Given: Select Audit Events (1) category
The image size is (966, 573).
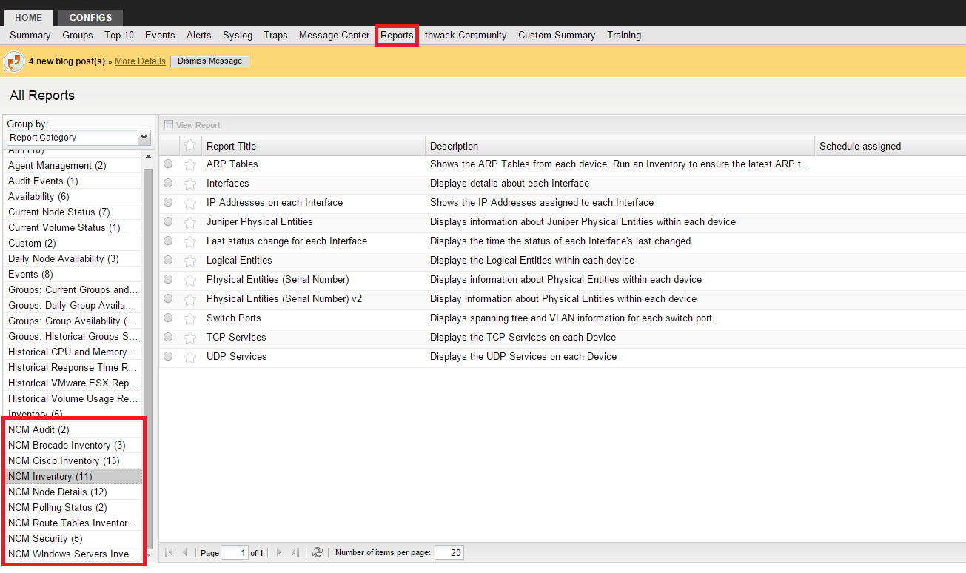Looking at the screenshot, I should (x=73, y=181).
